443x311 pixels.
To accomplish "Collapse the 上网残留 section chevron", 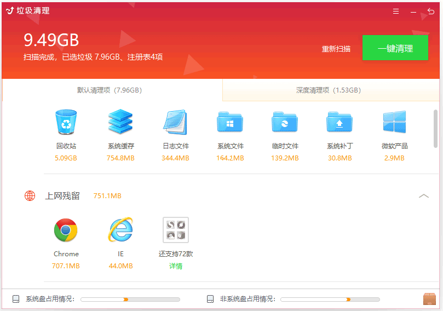I will (x=424, y=196).
